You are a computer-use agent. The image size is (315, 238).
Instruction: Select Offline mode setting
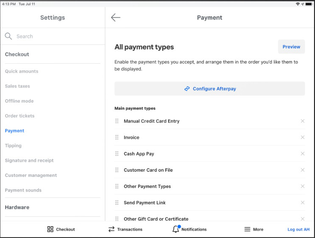[x=19, y=101]
